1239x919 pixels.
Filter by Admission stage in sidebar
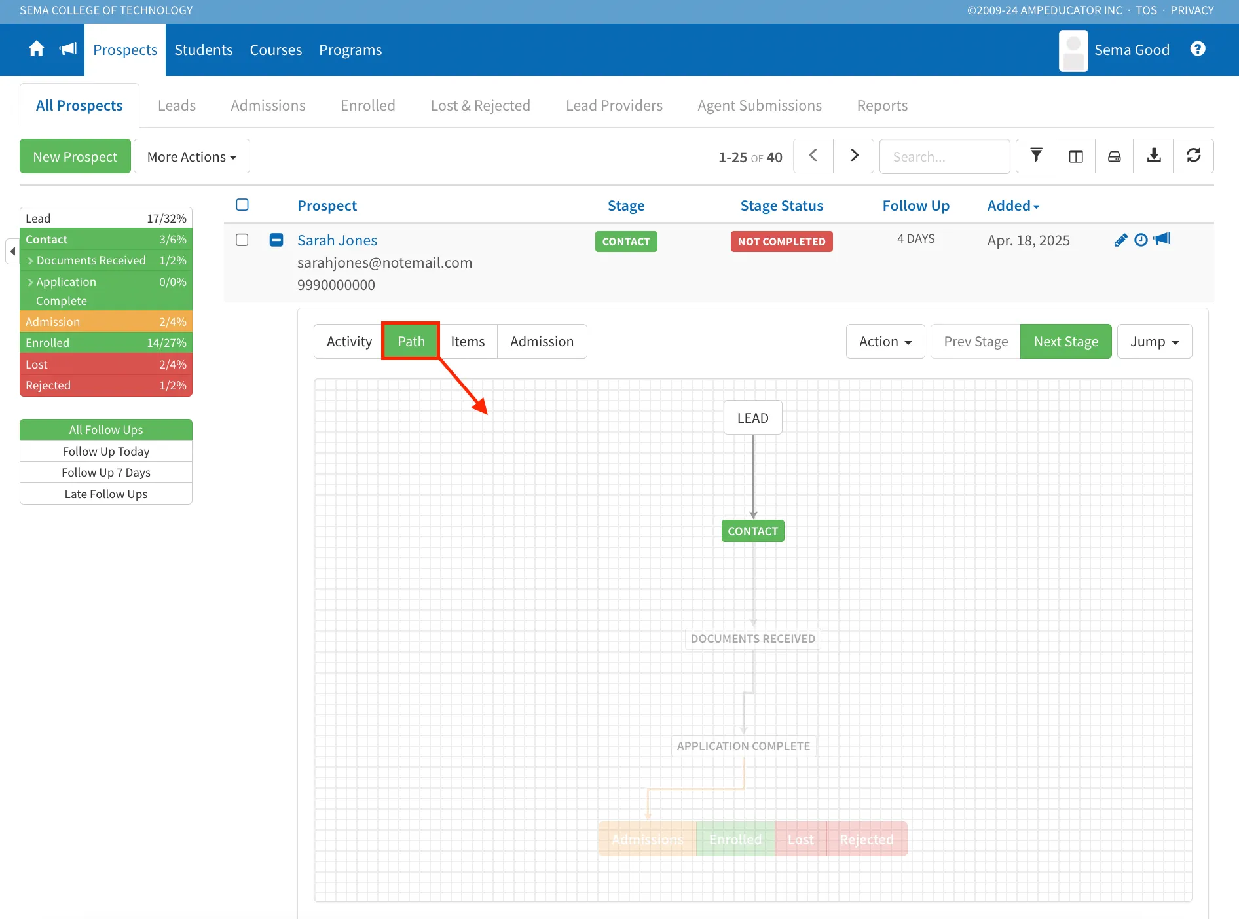point(106,321)
